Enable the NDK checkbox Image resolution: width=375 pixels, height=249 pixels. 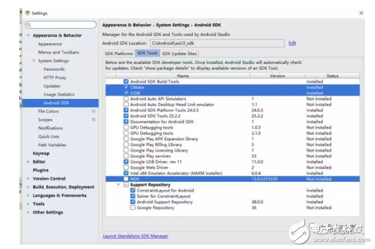point(125,179)
